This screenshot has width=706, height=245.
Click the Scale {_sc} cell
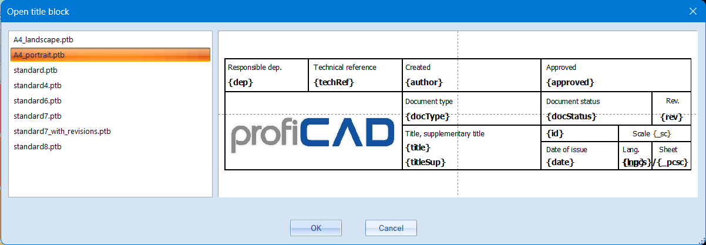pos(651,134)
